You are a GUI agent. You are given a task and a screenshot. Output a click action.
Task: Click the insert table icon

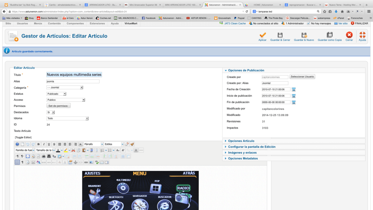(x=59, y=156)
